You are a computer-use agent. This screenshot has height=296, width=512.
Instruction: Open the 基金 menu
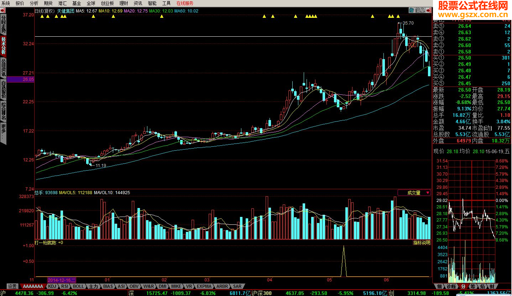[x=77, y=3]
